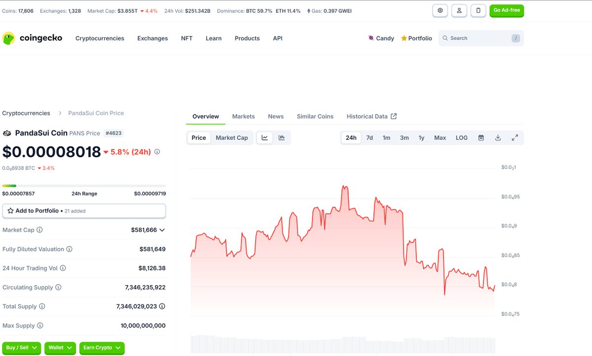Click Fully Diluted Valuation info icon

pos(69,249)
